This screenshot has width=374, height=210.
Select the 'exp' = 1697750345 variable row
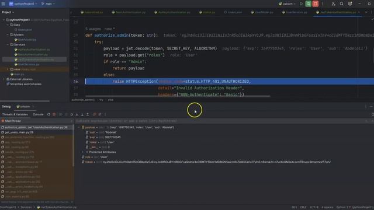click(x=103, y=138)
